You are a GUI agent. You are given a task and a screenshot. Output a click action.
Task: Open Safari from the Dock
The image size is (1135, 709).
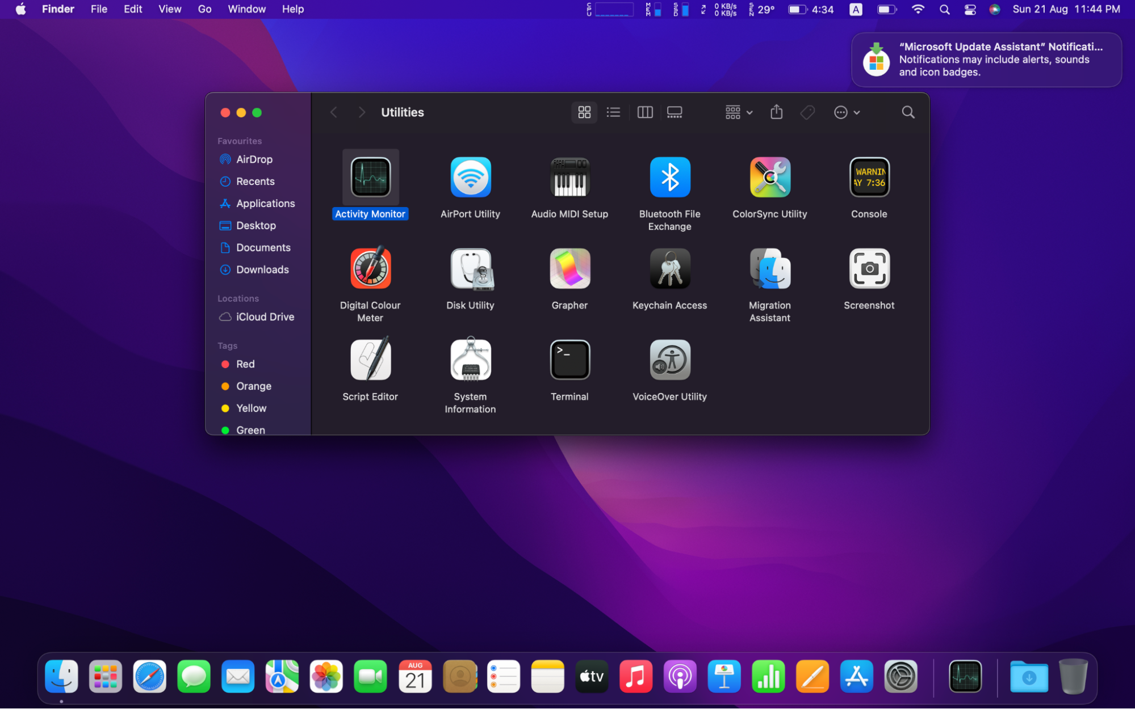[x=149, y=677]
